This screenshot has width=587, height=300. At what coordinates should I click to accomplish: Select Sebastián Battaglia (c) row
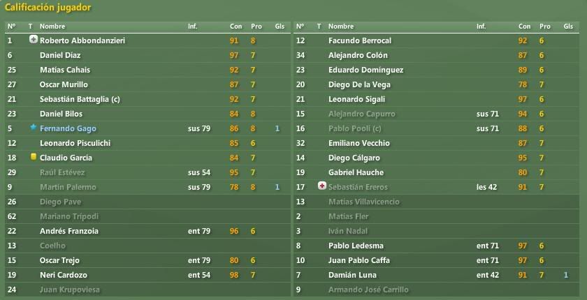click(x=148, y=99)
